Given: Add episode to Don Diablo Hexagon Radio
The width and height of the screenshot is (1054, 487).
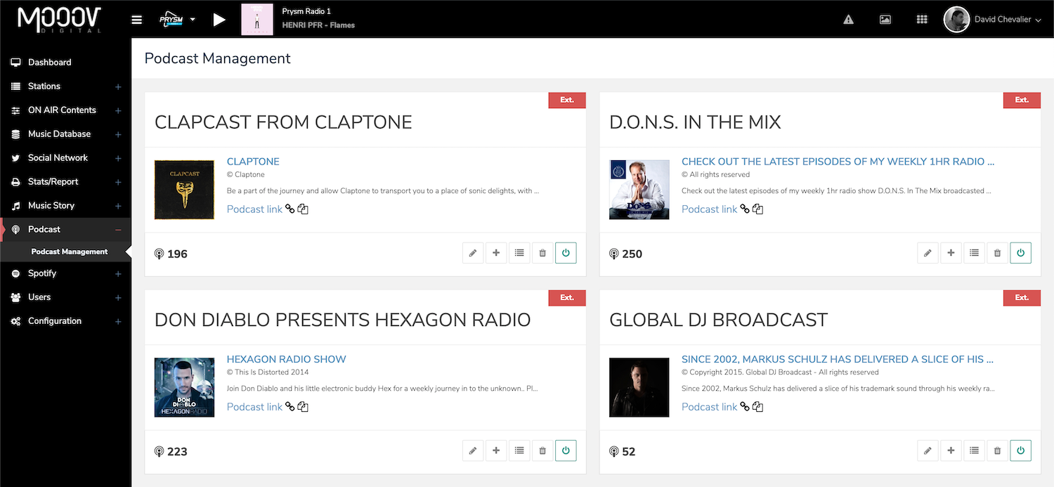Looking at the screenshot, I should click(x=496, y=450).
